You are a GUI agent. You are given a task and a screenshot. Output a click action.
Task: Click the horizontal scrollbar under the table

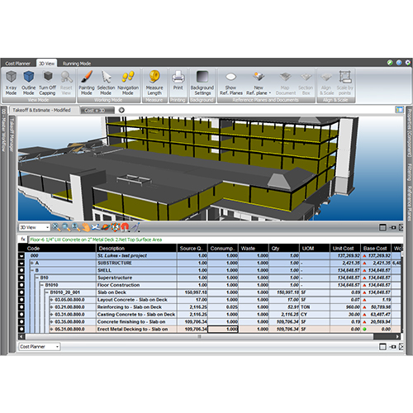200,336
